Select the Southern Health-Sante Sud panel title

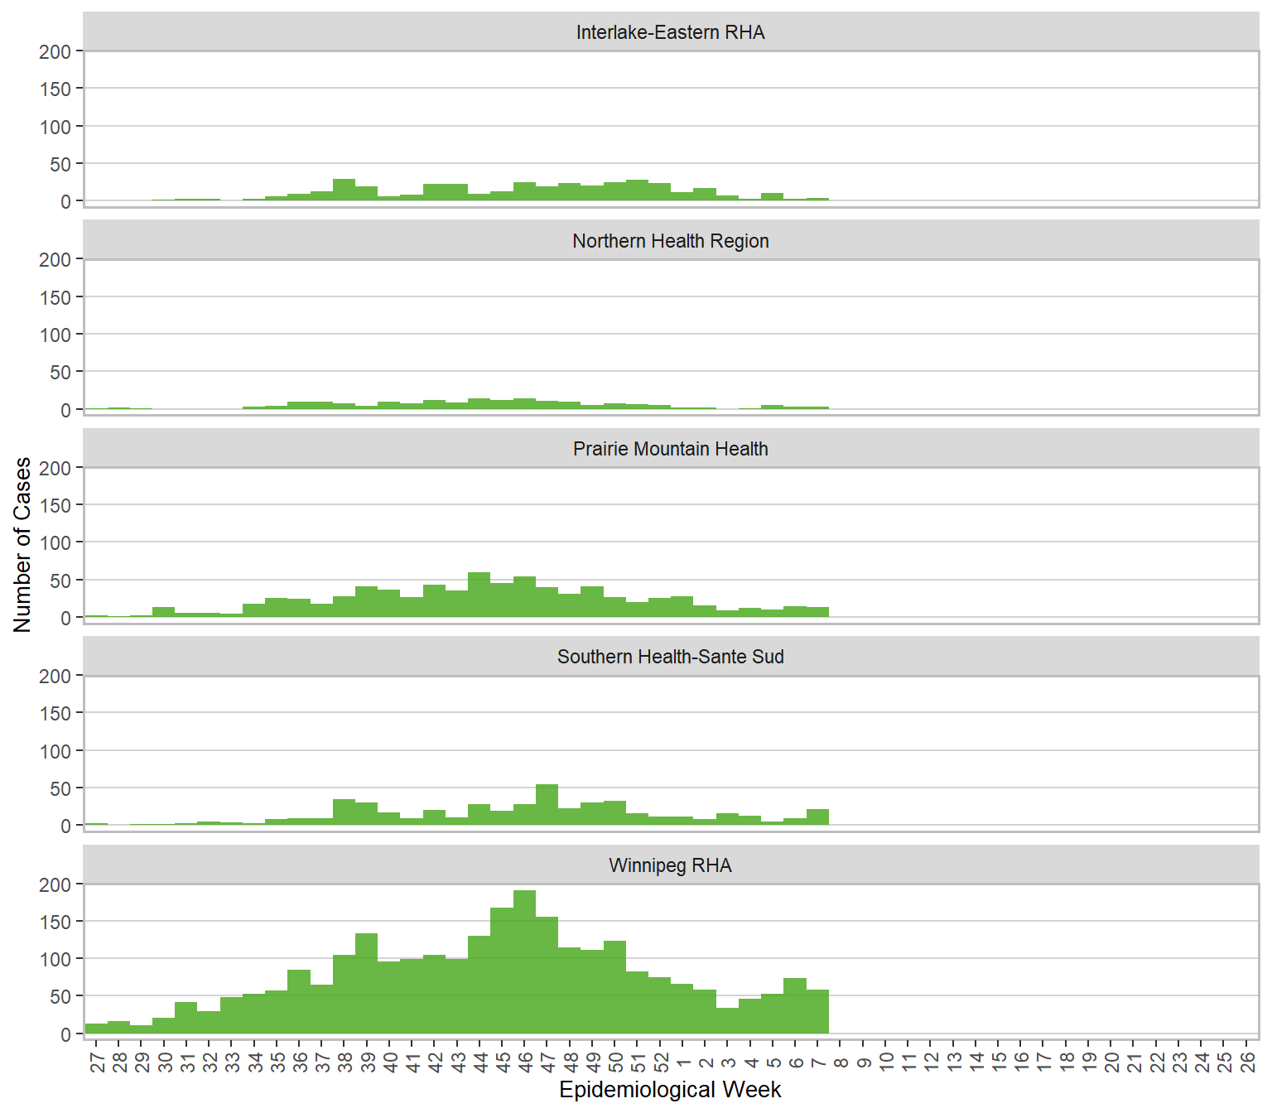coord(670,657)
